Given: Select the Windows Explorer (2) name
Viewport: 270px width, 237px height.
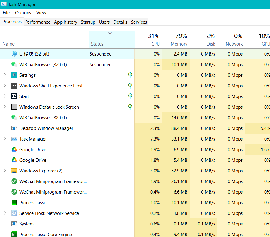Looking at the screenshot, I should [x=41, y=171].
